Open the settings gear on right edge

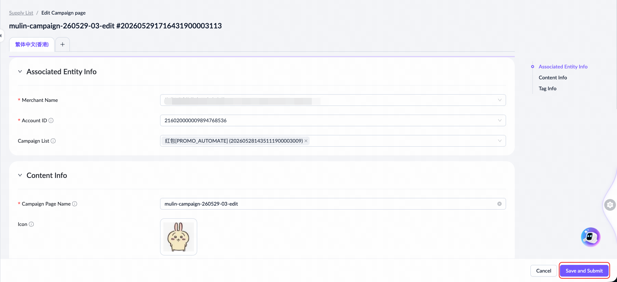tap(610, 205)
